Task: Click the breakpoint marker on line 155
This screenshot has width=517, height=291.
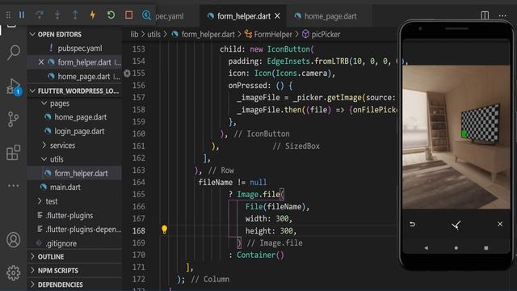Action: [127, 73]
